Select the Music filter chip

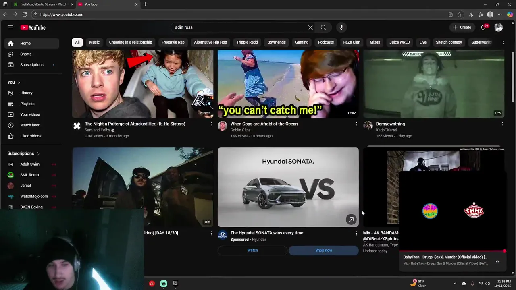94,42
